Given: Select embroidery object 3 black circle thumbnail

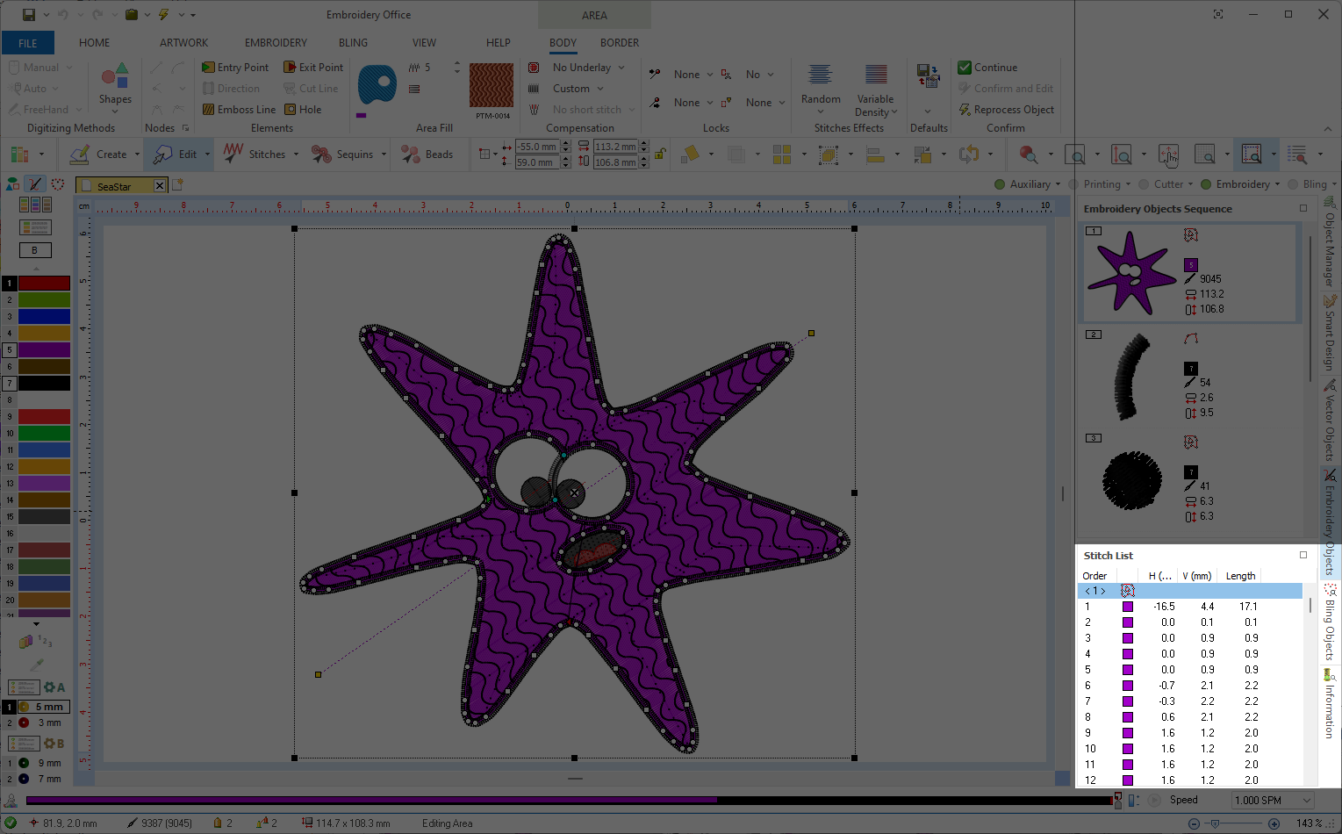Looking at the screenshot, I should click(1132, 480).
